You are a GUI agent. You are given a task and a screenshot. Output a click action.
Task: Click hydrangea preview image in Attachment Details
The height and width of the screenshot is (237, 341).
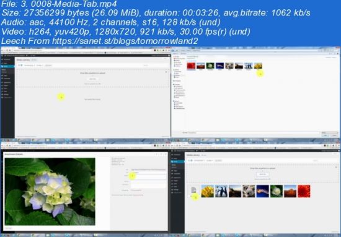[50, 192]
